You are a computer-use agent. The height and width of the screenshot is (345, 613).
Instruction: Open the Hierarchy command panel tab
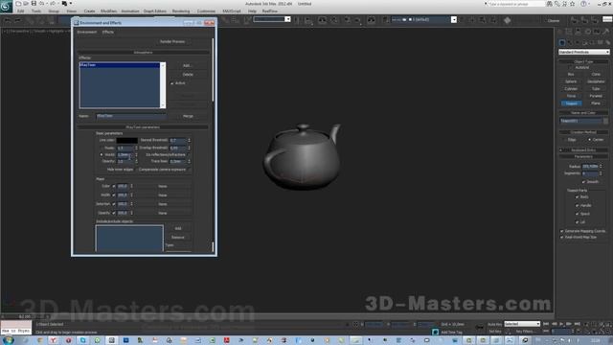click(579, 32)
